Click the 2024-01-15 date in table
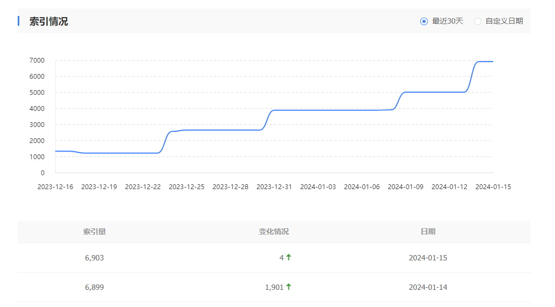Screen dimensions: 555x307 (x=428, y=258)
